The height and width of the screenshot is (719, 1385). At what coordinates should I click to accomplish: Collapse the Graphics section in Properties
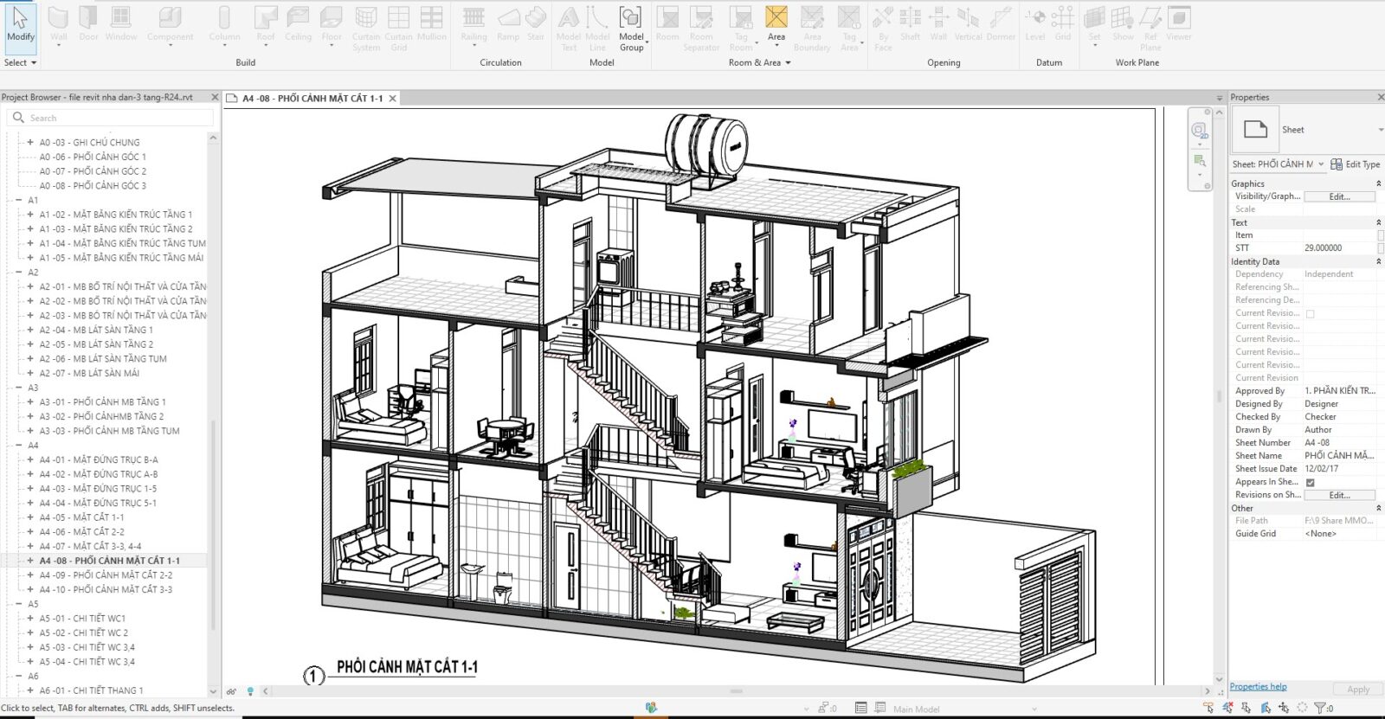[1378, 183]
